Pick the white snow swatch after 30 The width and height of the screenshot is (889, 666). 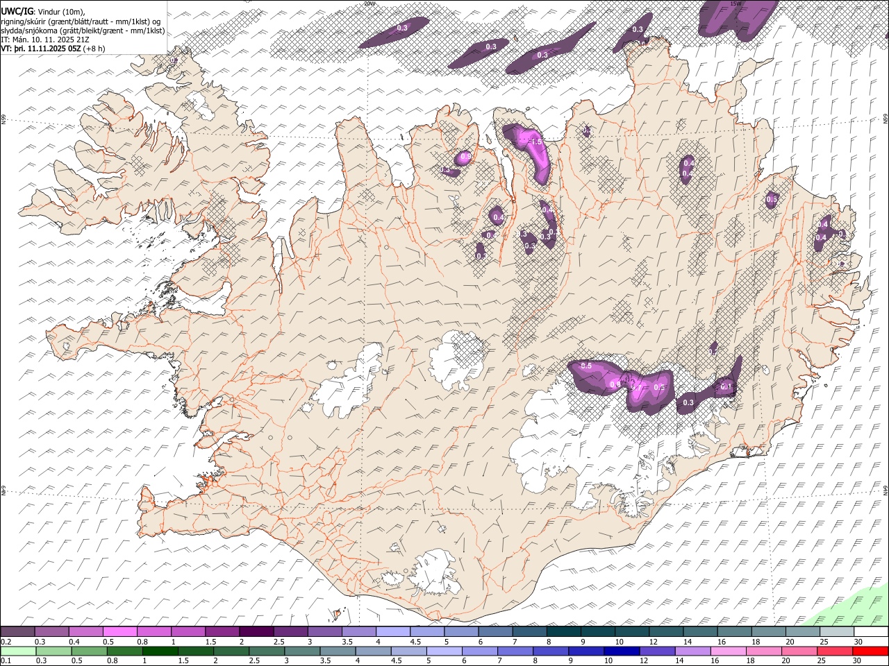point(871,632)
